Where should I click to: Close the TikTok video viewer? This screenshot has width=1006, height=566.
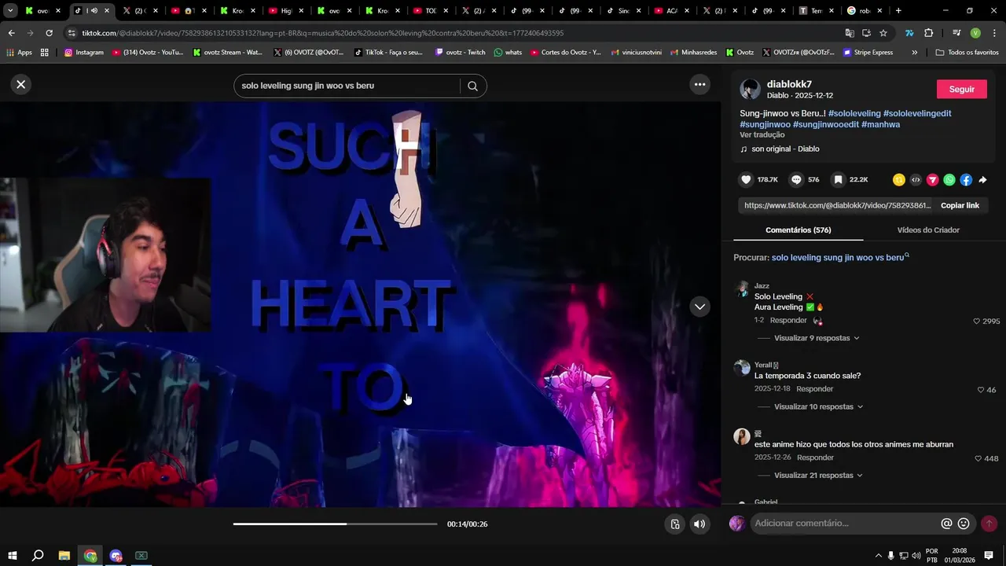21,84
